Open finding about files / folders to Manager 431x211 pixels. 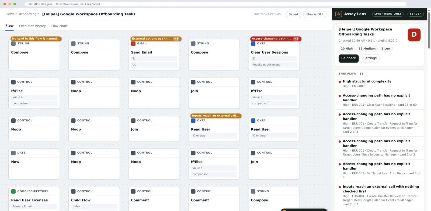(x=380, y=148)
